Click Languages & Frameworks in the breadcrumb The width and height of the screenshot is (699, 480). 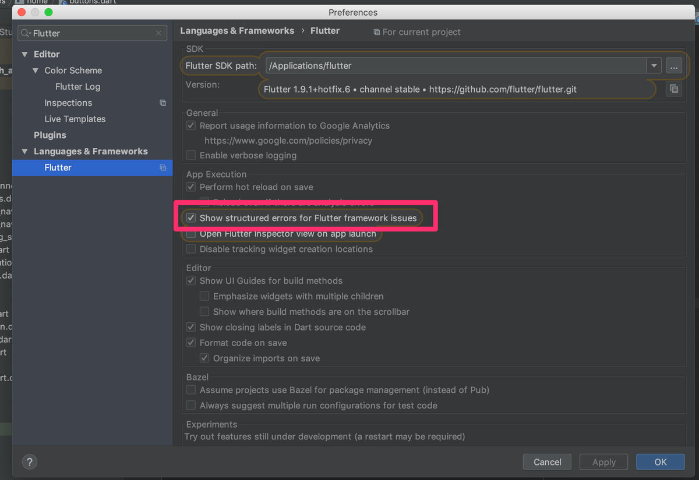tap(237, 31)
